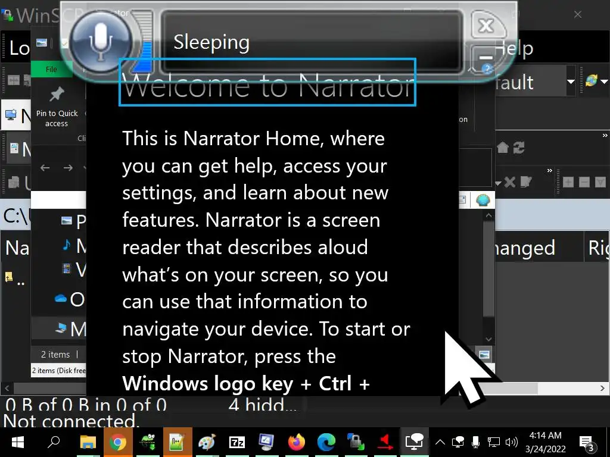The image size is (610, 457).
Task: Click the WinSCP unselect files minus icon
Action: [x=584, y=182]
